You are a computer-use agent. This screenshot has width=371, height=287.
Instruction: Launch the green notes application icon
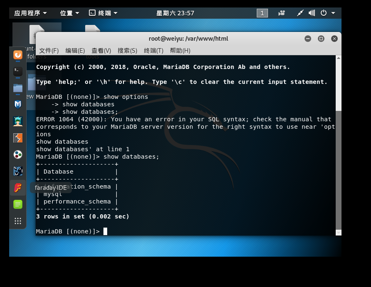(18, 204)
